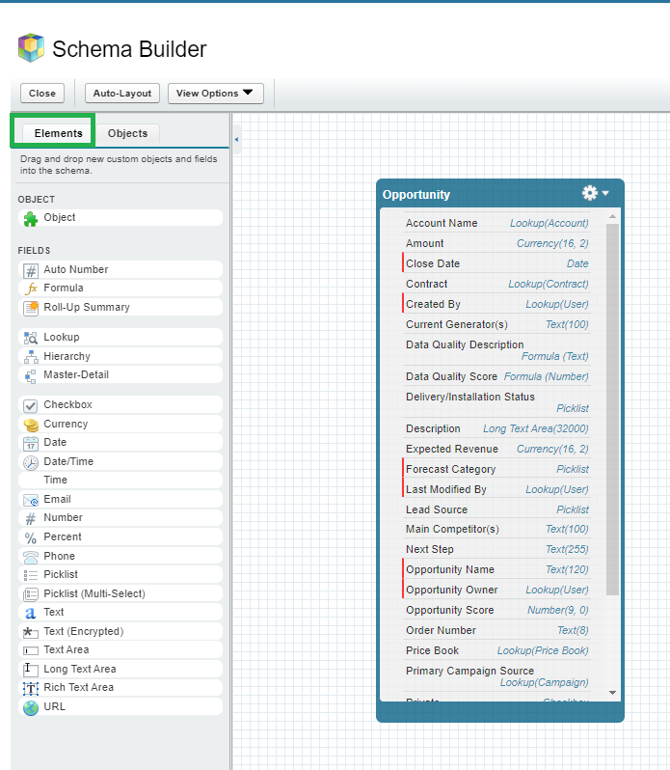Click the Text Area icon
The height and width of the screenshot is (770, 670).
(x=31, y=650)
